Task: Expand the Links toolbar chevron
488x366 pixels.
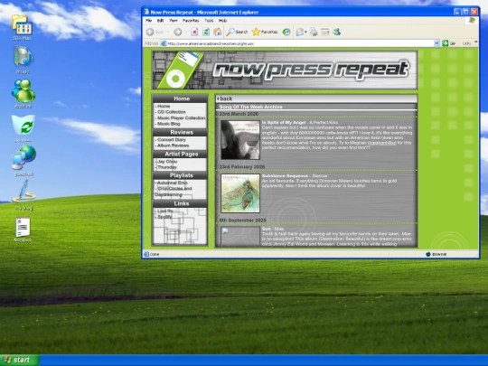Action: [x=475, y=42]
